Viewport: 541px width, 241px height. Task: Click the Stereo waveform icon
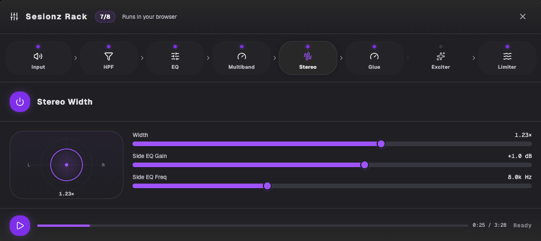point(308,56)
